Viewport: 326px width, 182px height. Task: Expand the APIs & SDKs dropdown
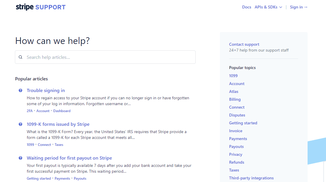268,7
